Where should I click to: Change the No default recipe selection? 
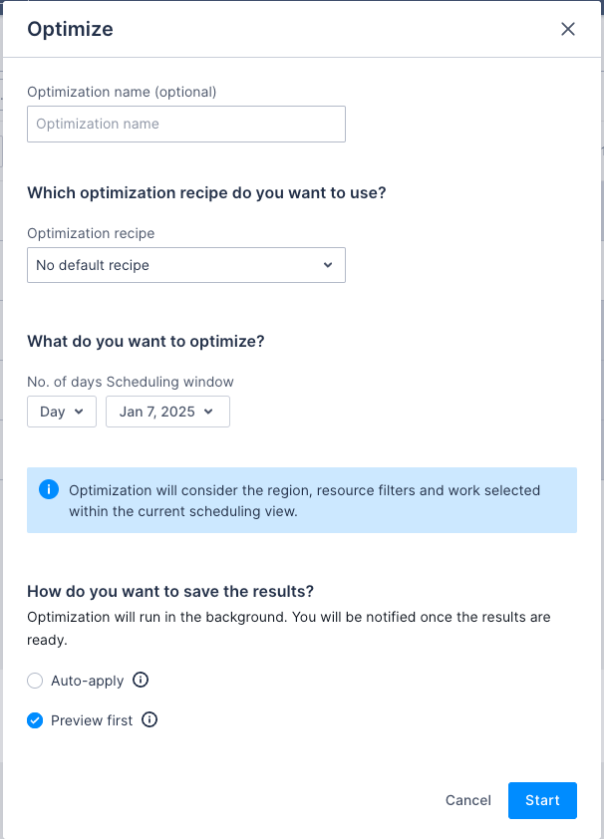[186, 265]
